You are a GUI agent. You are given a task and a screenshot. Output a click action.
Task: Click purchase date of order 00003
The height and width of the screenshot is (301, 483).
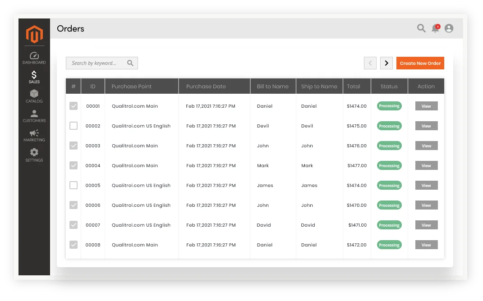click(x=211, y=146)
